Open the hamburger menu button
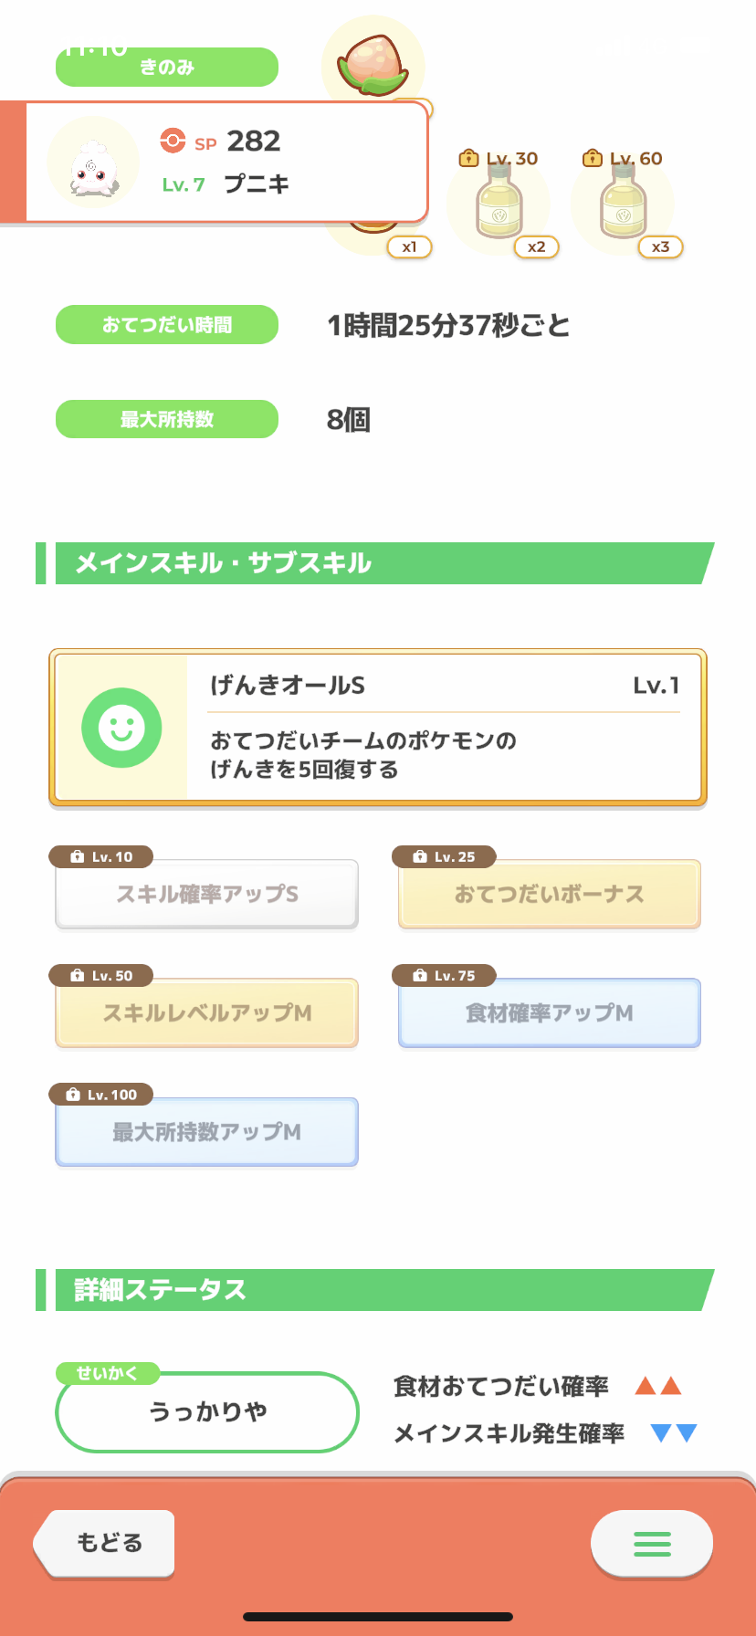 652,1543
